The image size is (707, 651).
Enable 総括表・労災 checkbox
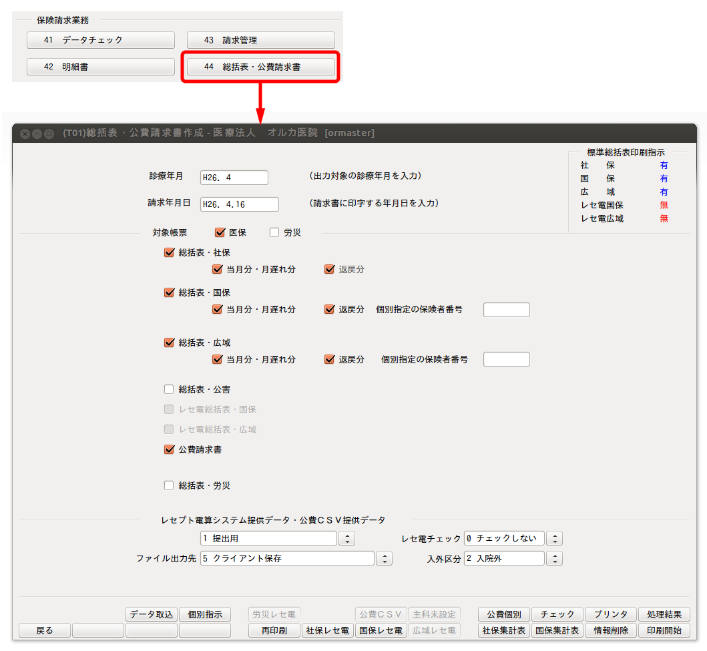(169, 485)
